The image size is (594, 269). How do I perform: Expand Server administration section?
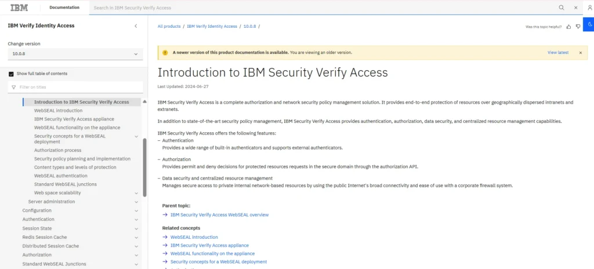[136, 202]
